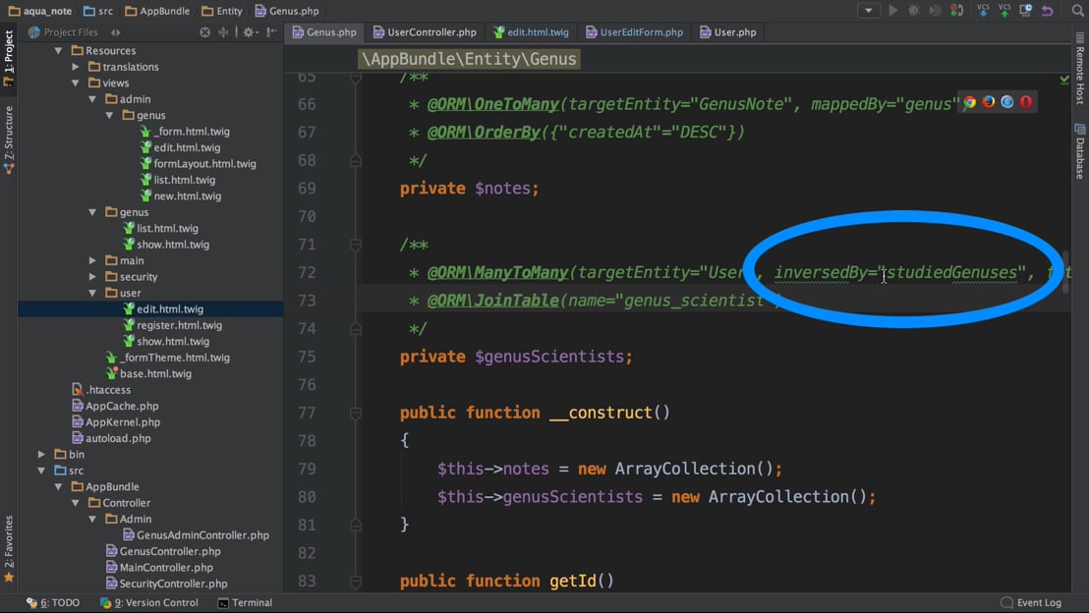Click the purple revert changes arrow

(x=1048, y=11)
